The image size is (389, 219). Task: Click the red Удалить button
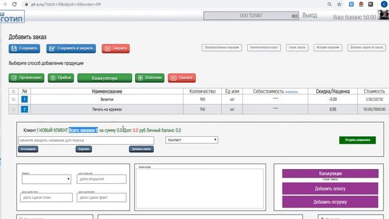pyautogui.click(x=182, y=78)
